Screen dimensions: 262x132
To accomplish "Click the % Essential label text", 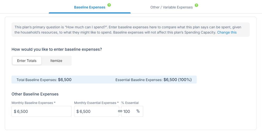I will coord(130,103).
